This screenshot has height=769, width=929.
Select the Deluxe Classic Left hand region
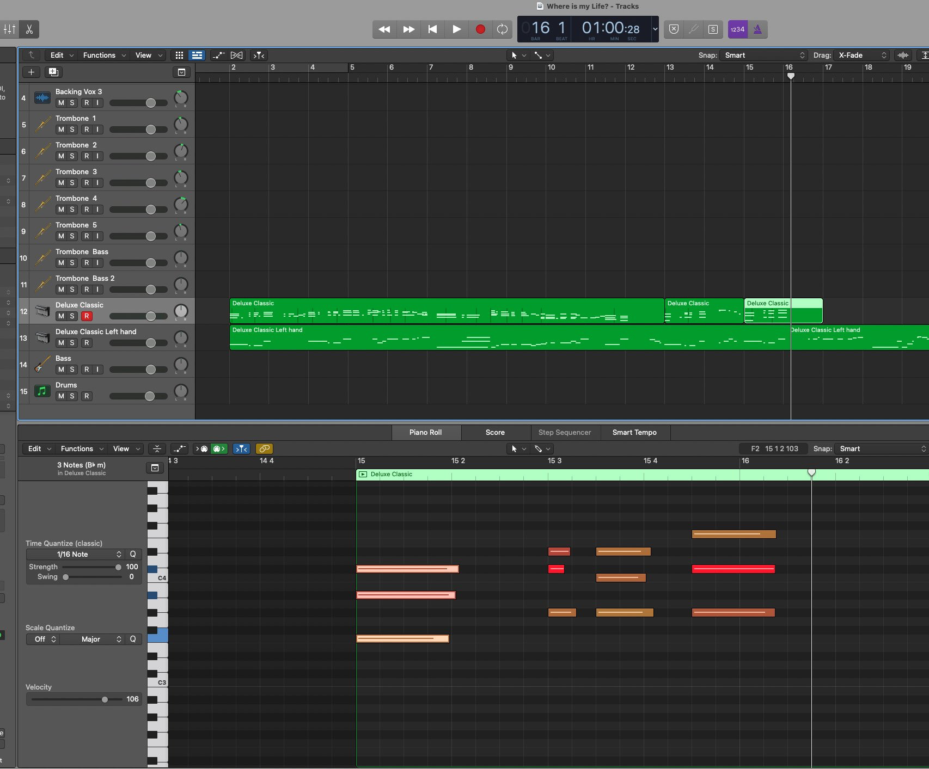point(510,337)
